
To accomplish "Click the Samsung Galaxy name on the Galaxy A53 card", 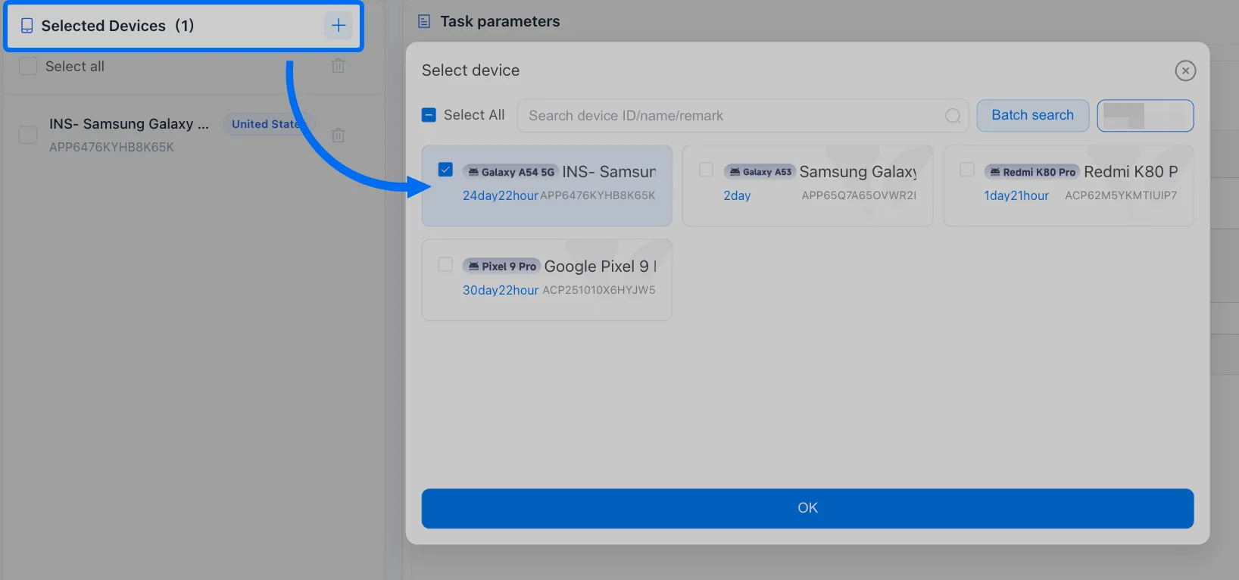I will click(858, 172).
